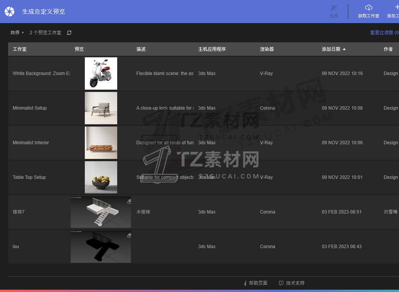This screenshot has height=292, width=399.
Task: Click the date 09 NOV 2022 10:01
Action: tap(342, 177)
